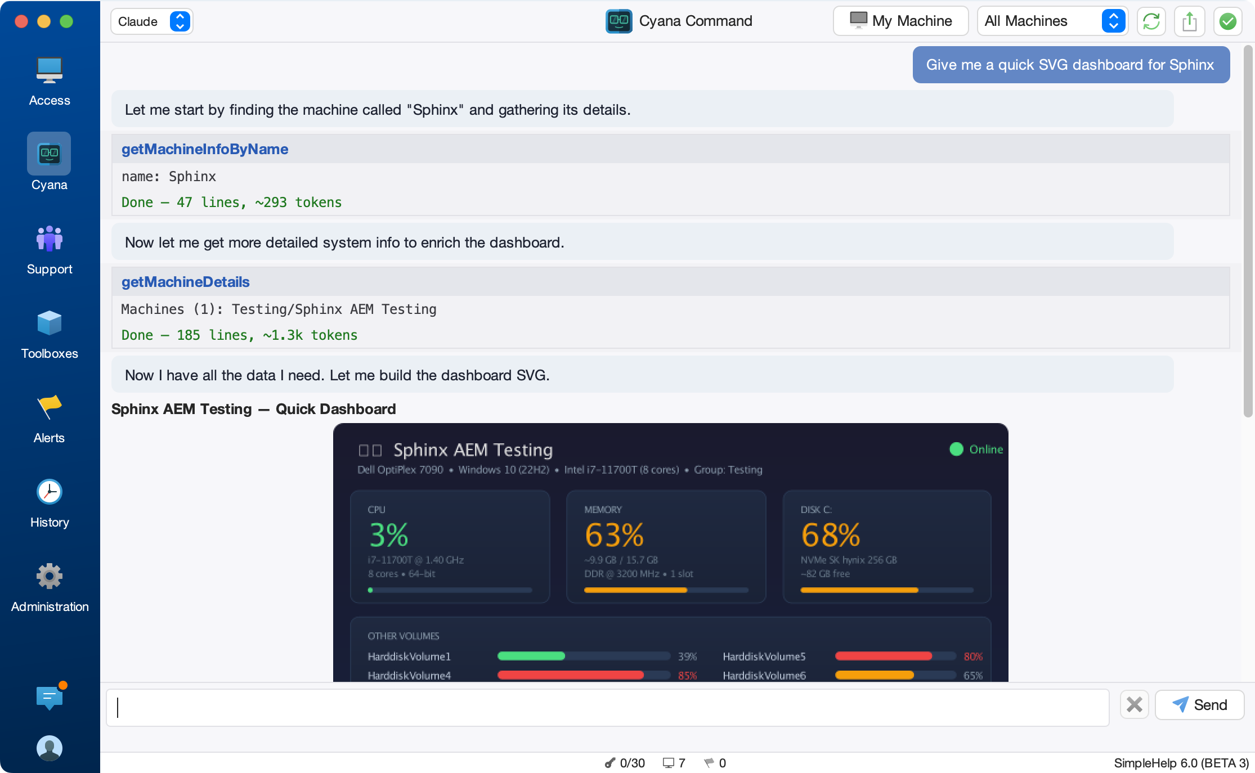Open the export/share icon in the toolbar
Image resolution: width=1255 pixels, height=773 pixels.
coord(1189,21)
